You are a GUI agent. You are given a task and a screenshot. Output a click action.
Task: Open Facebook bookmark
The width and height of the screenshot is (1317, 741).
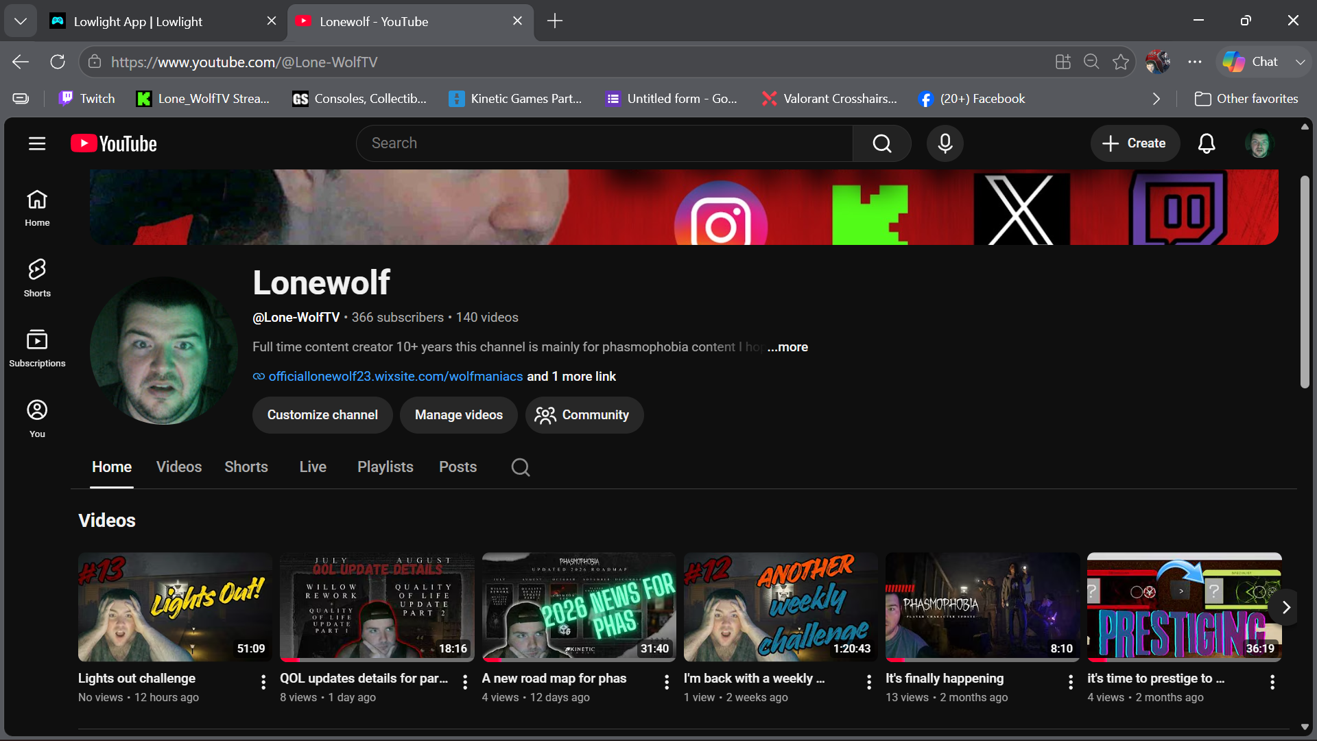[972, 99]
